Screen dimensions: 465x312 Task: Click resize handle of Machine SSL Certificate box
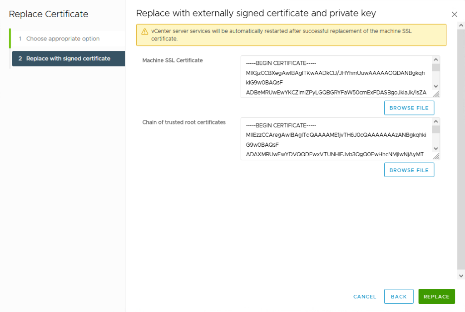tap(436, 94)
